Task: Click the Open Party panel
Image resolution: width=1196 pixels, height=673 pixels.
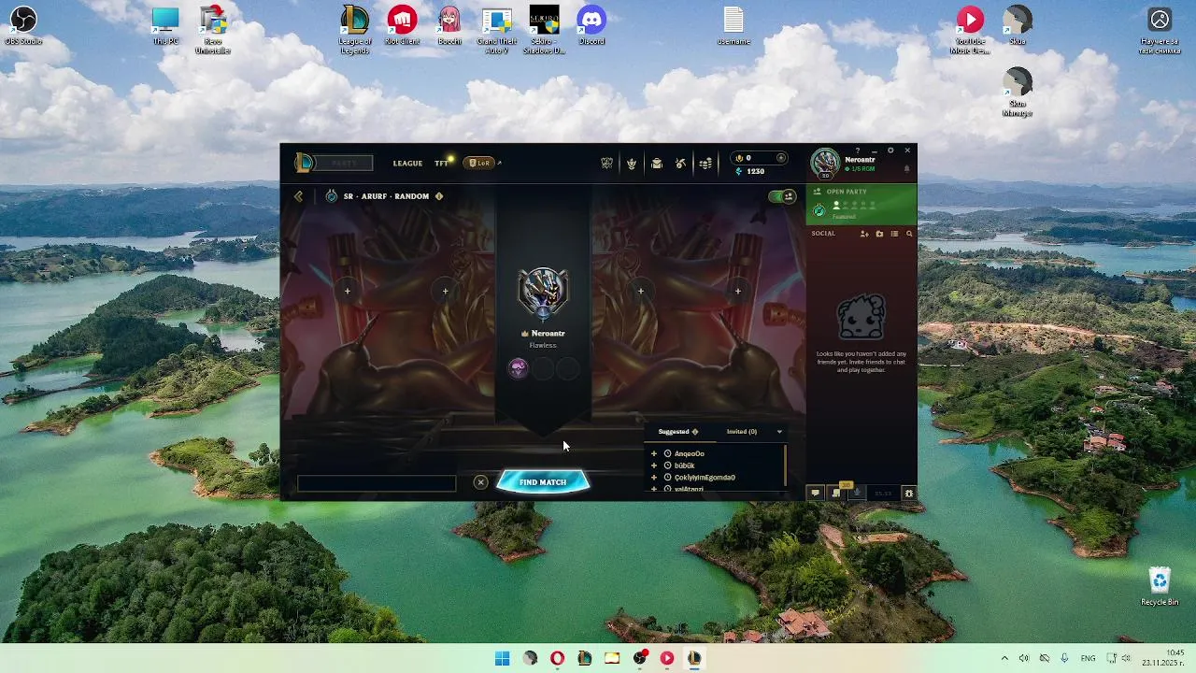Action: click(x=861, y=204)
